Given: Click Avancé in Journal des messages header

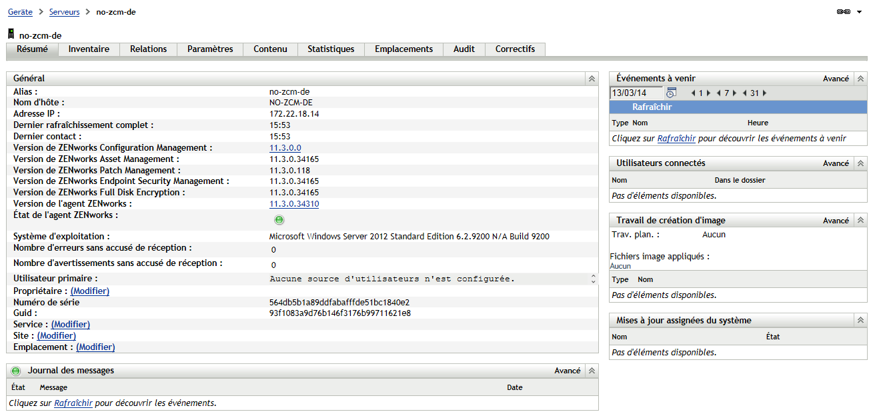Looking at the screenshot, I should pos(568,371).
